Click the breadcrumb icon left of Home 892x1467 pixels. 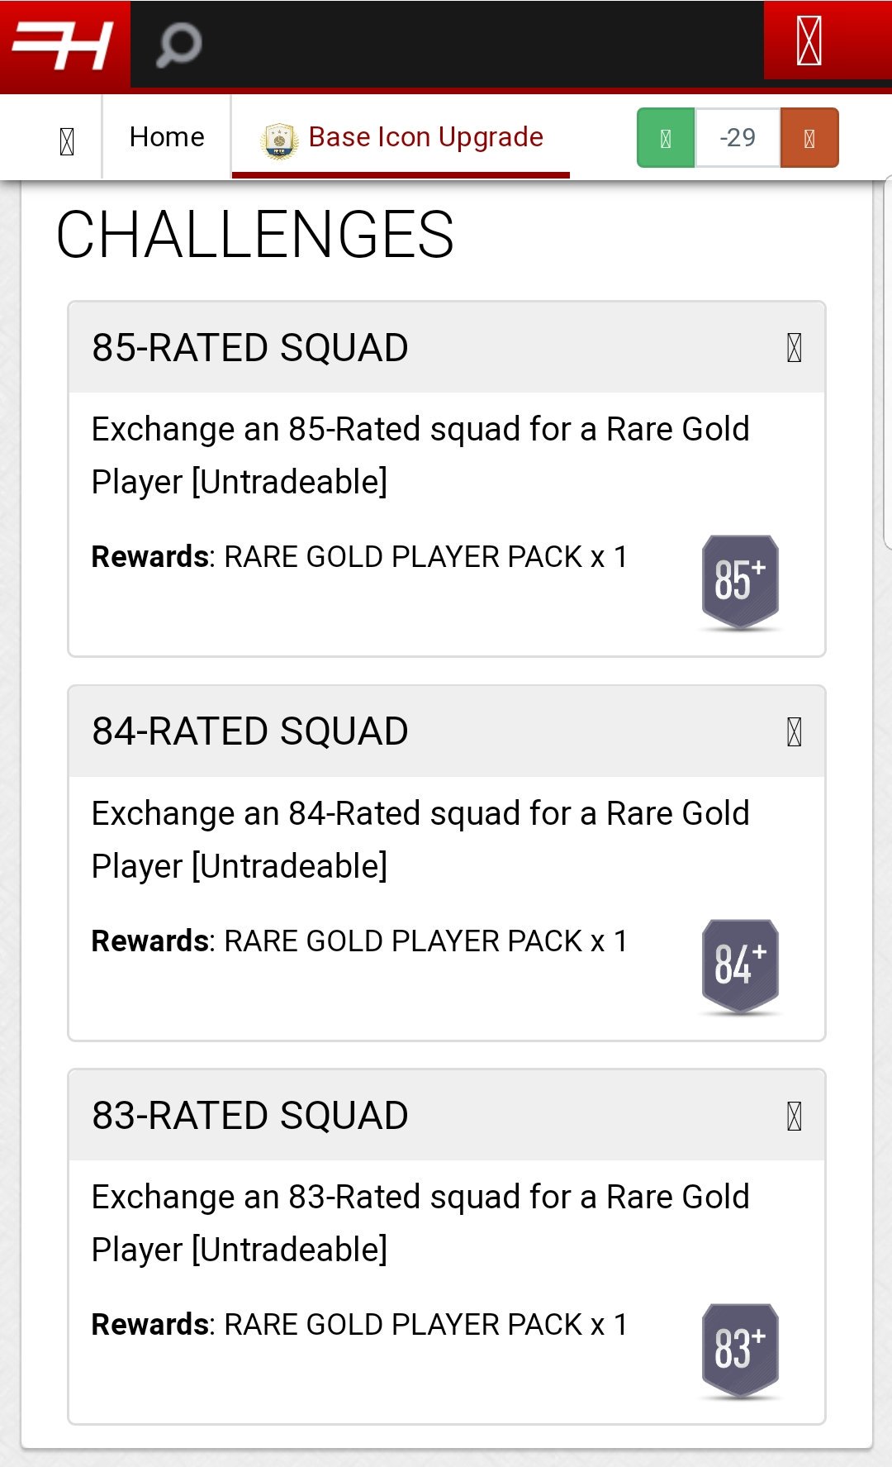67,141
